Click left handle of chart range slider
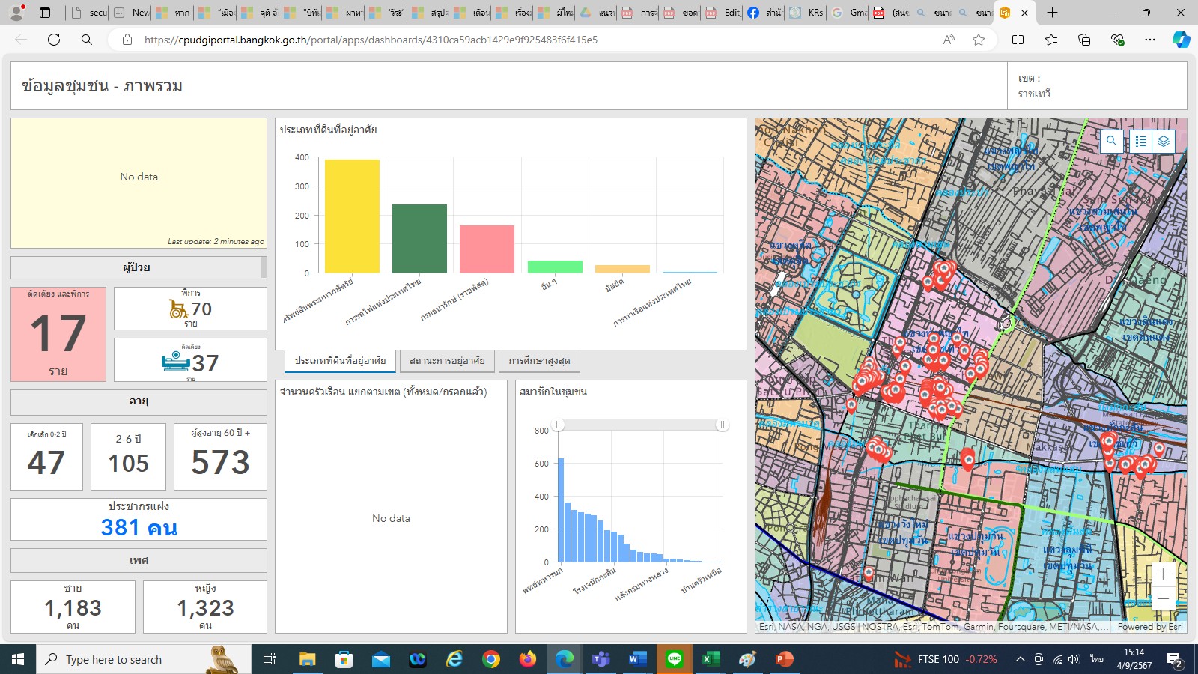Viewport: 1198px width, 674px height. [x=558, y=425]
